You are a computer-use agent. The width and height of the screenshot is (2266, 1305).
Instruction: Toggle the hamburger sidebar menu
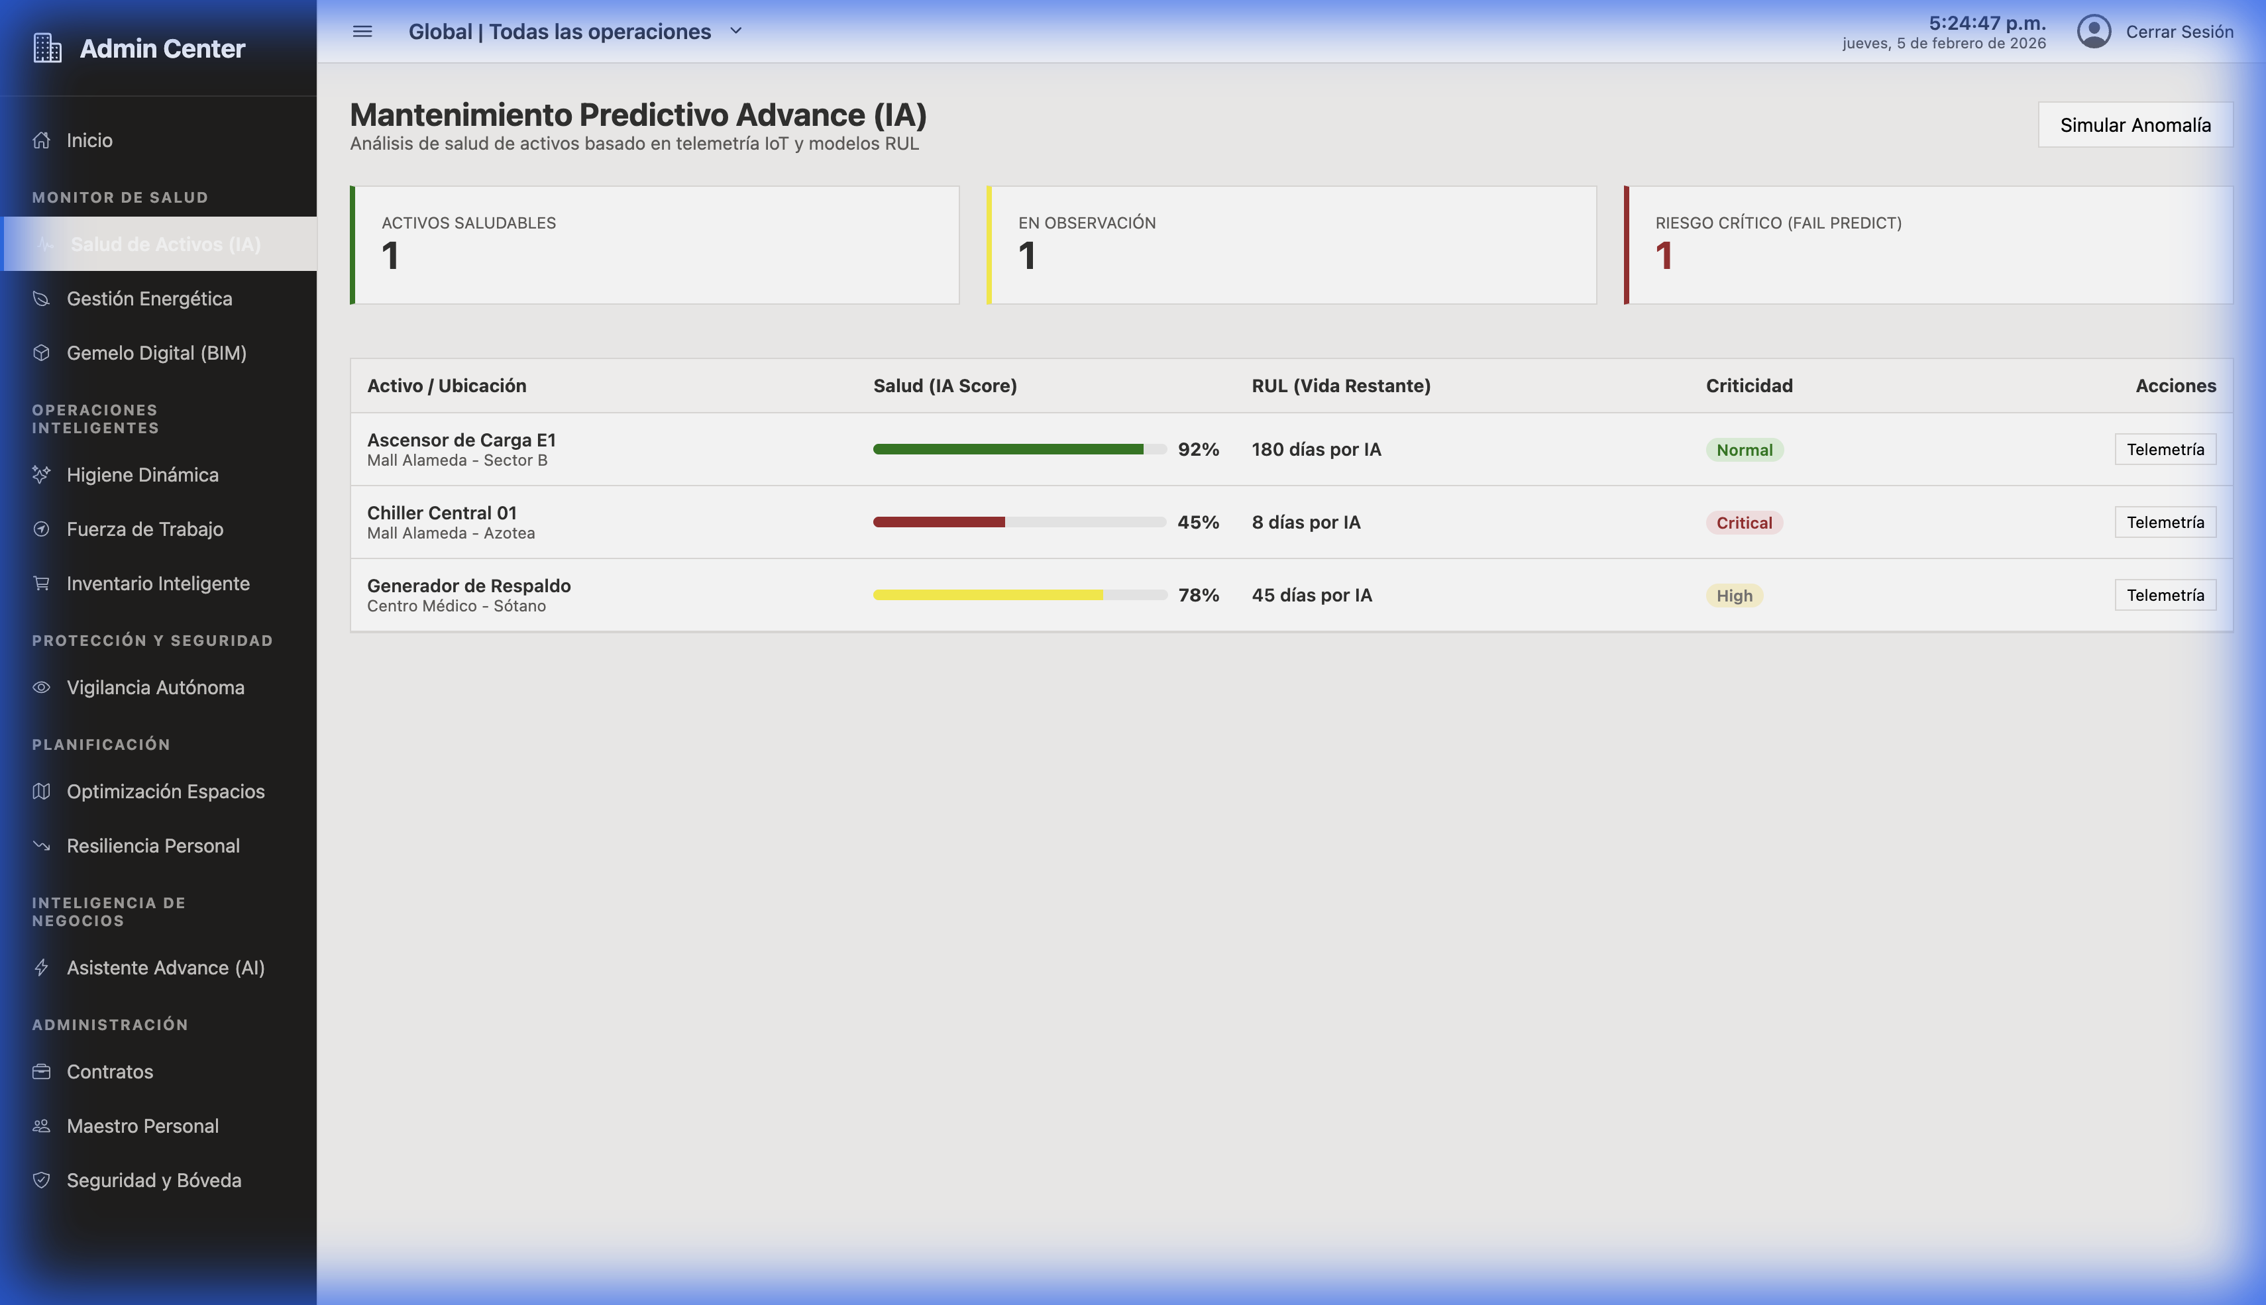coord(362,30)
